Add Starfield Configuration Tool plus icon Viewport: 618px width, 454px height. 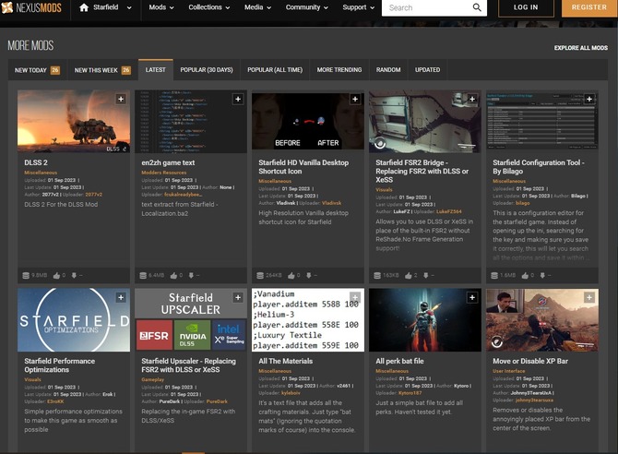tap(589, 99)
